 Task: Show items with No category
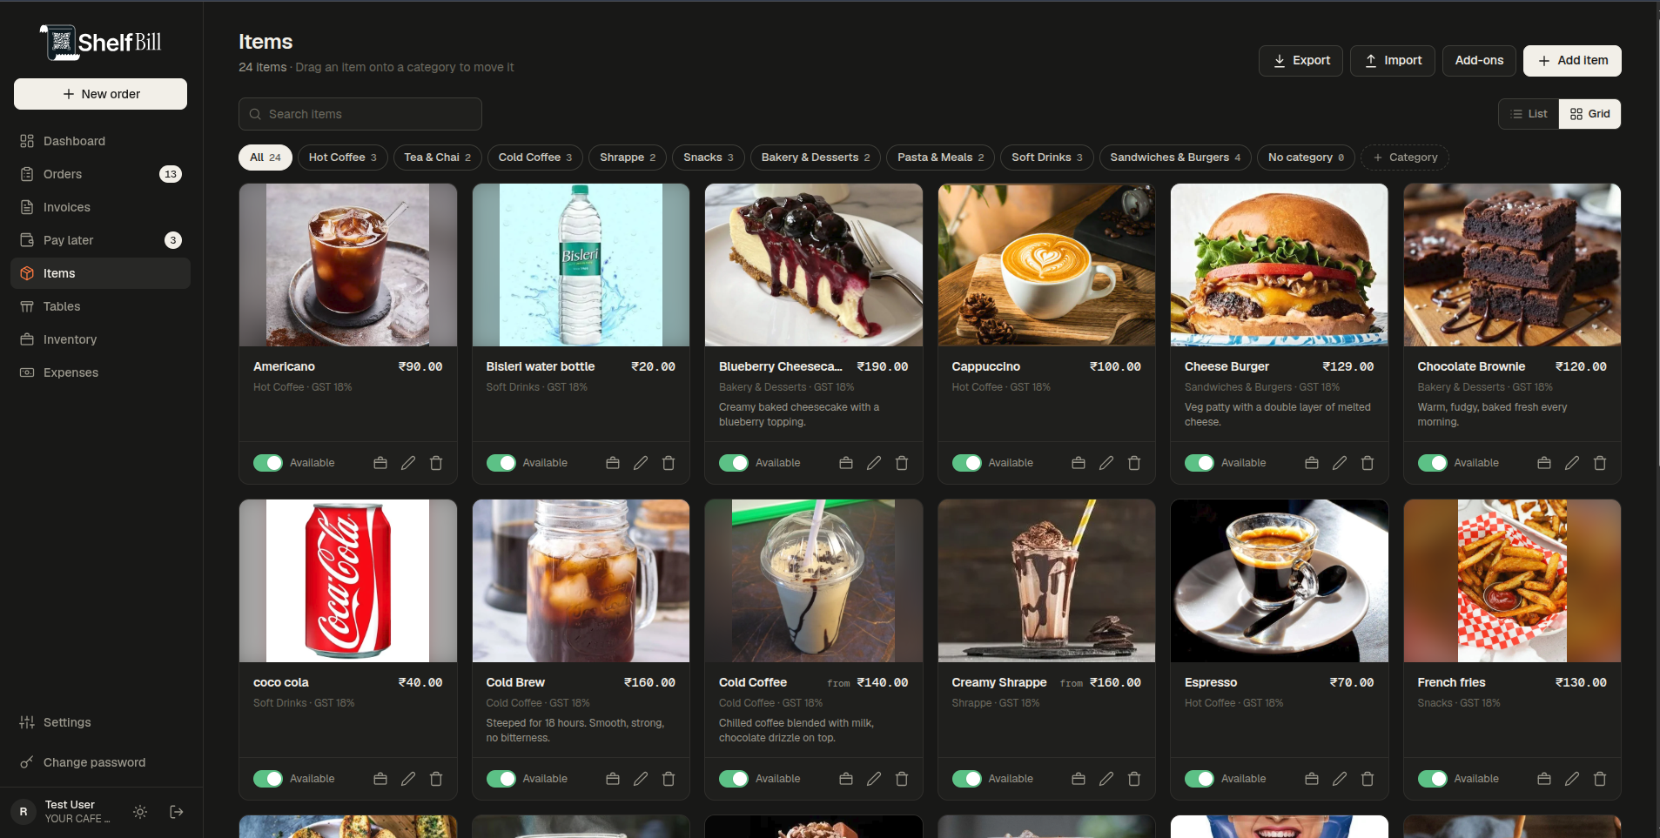pyautogui.click(x=1306, y=158)
